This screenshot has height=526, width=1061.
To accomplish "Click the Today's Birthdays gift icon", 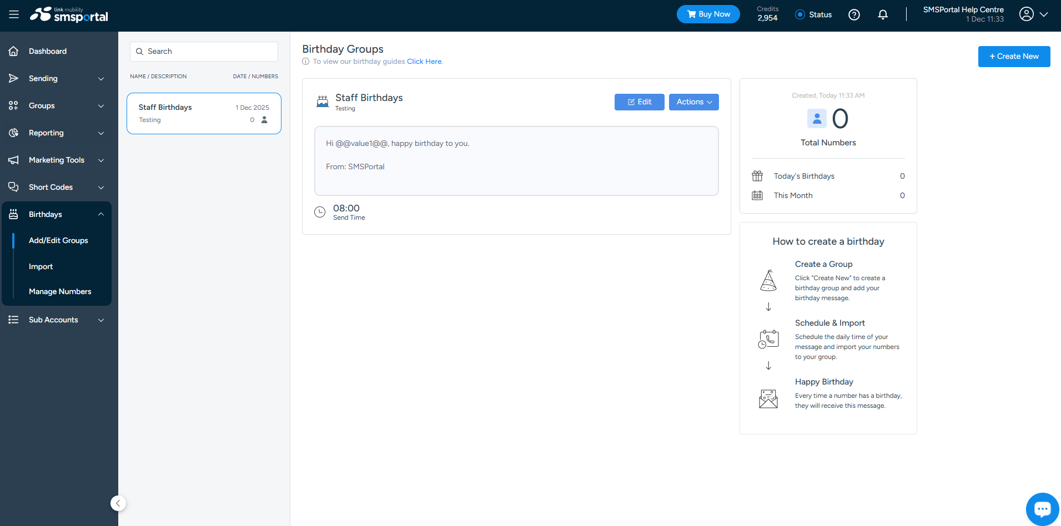I will [x=757, y=176].
